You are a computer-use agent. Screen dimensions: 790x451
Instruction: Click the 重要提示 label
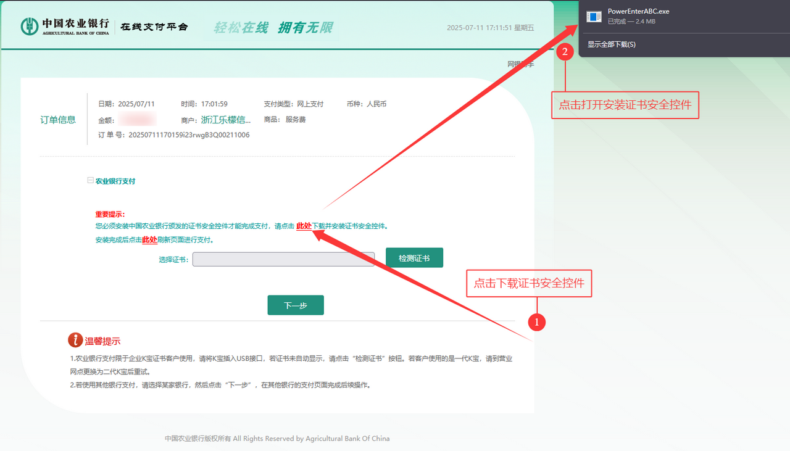(x=110, y=214)
